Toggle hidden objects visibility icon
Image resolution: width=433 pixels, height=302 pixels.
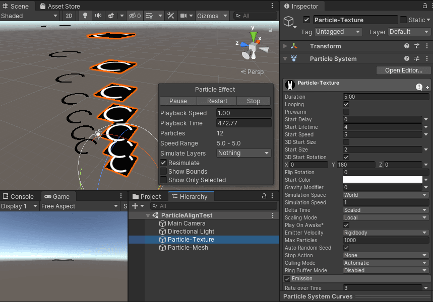(135, 16)
